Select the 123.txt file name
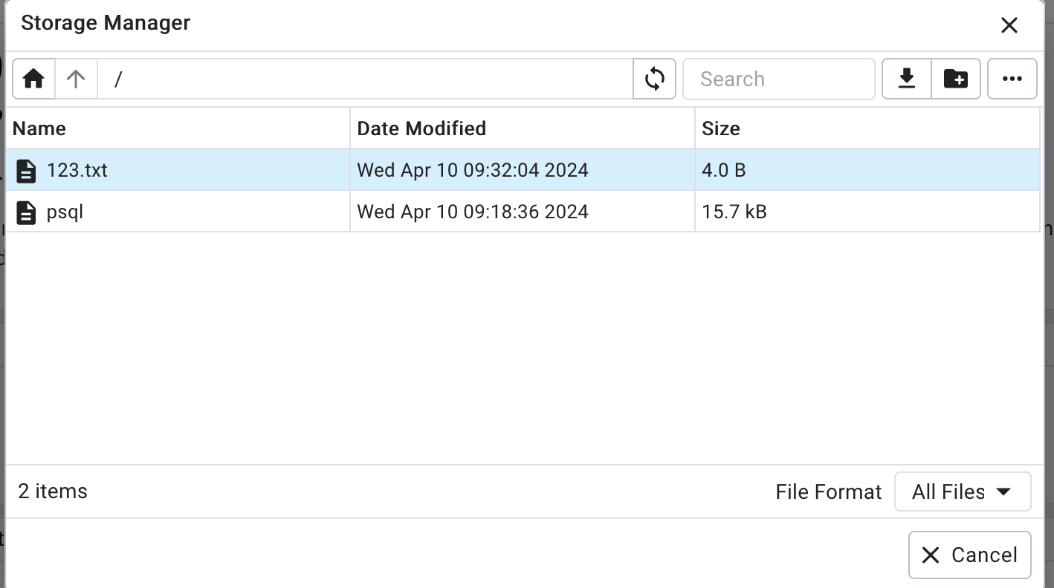 (x=77, y=170)
